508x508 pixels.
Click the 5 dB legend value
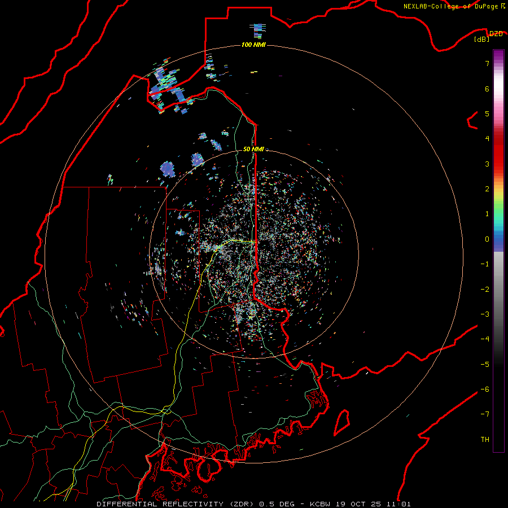(x=487, y=113)
